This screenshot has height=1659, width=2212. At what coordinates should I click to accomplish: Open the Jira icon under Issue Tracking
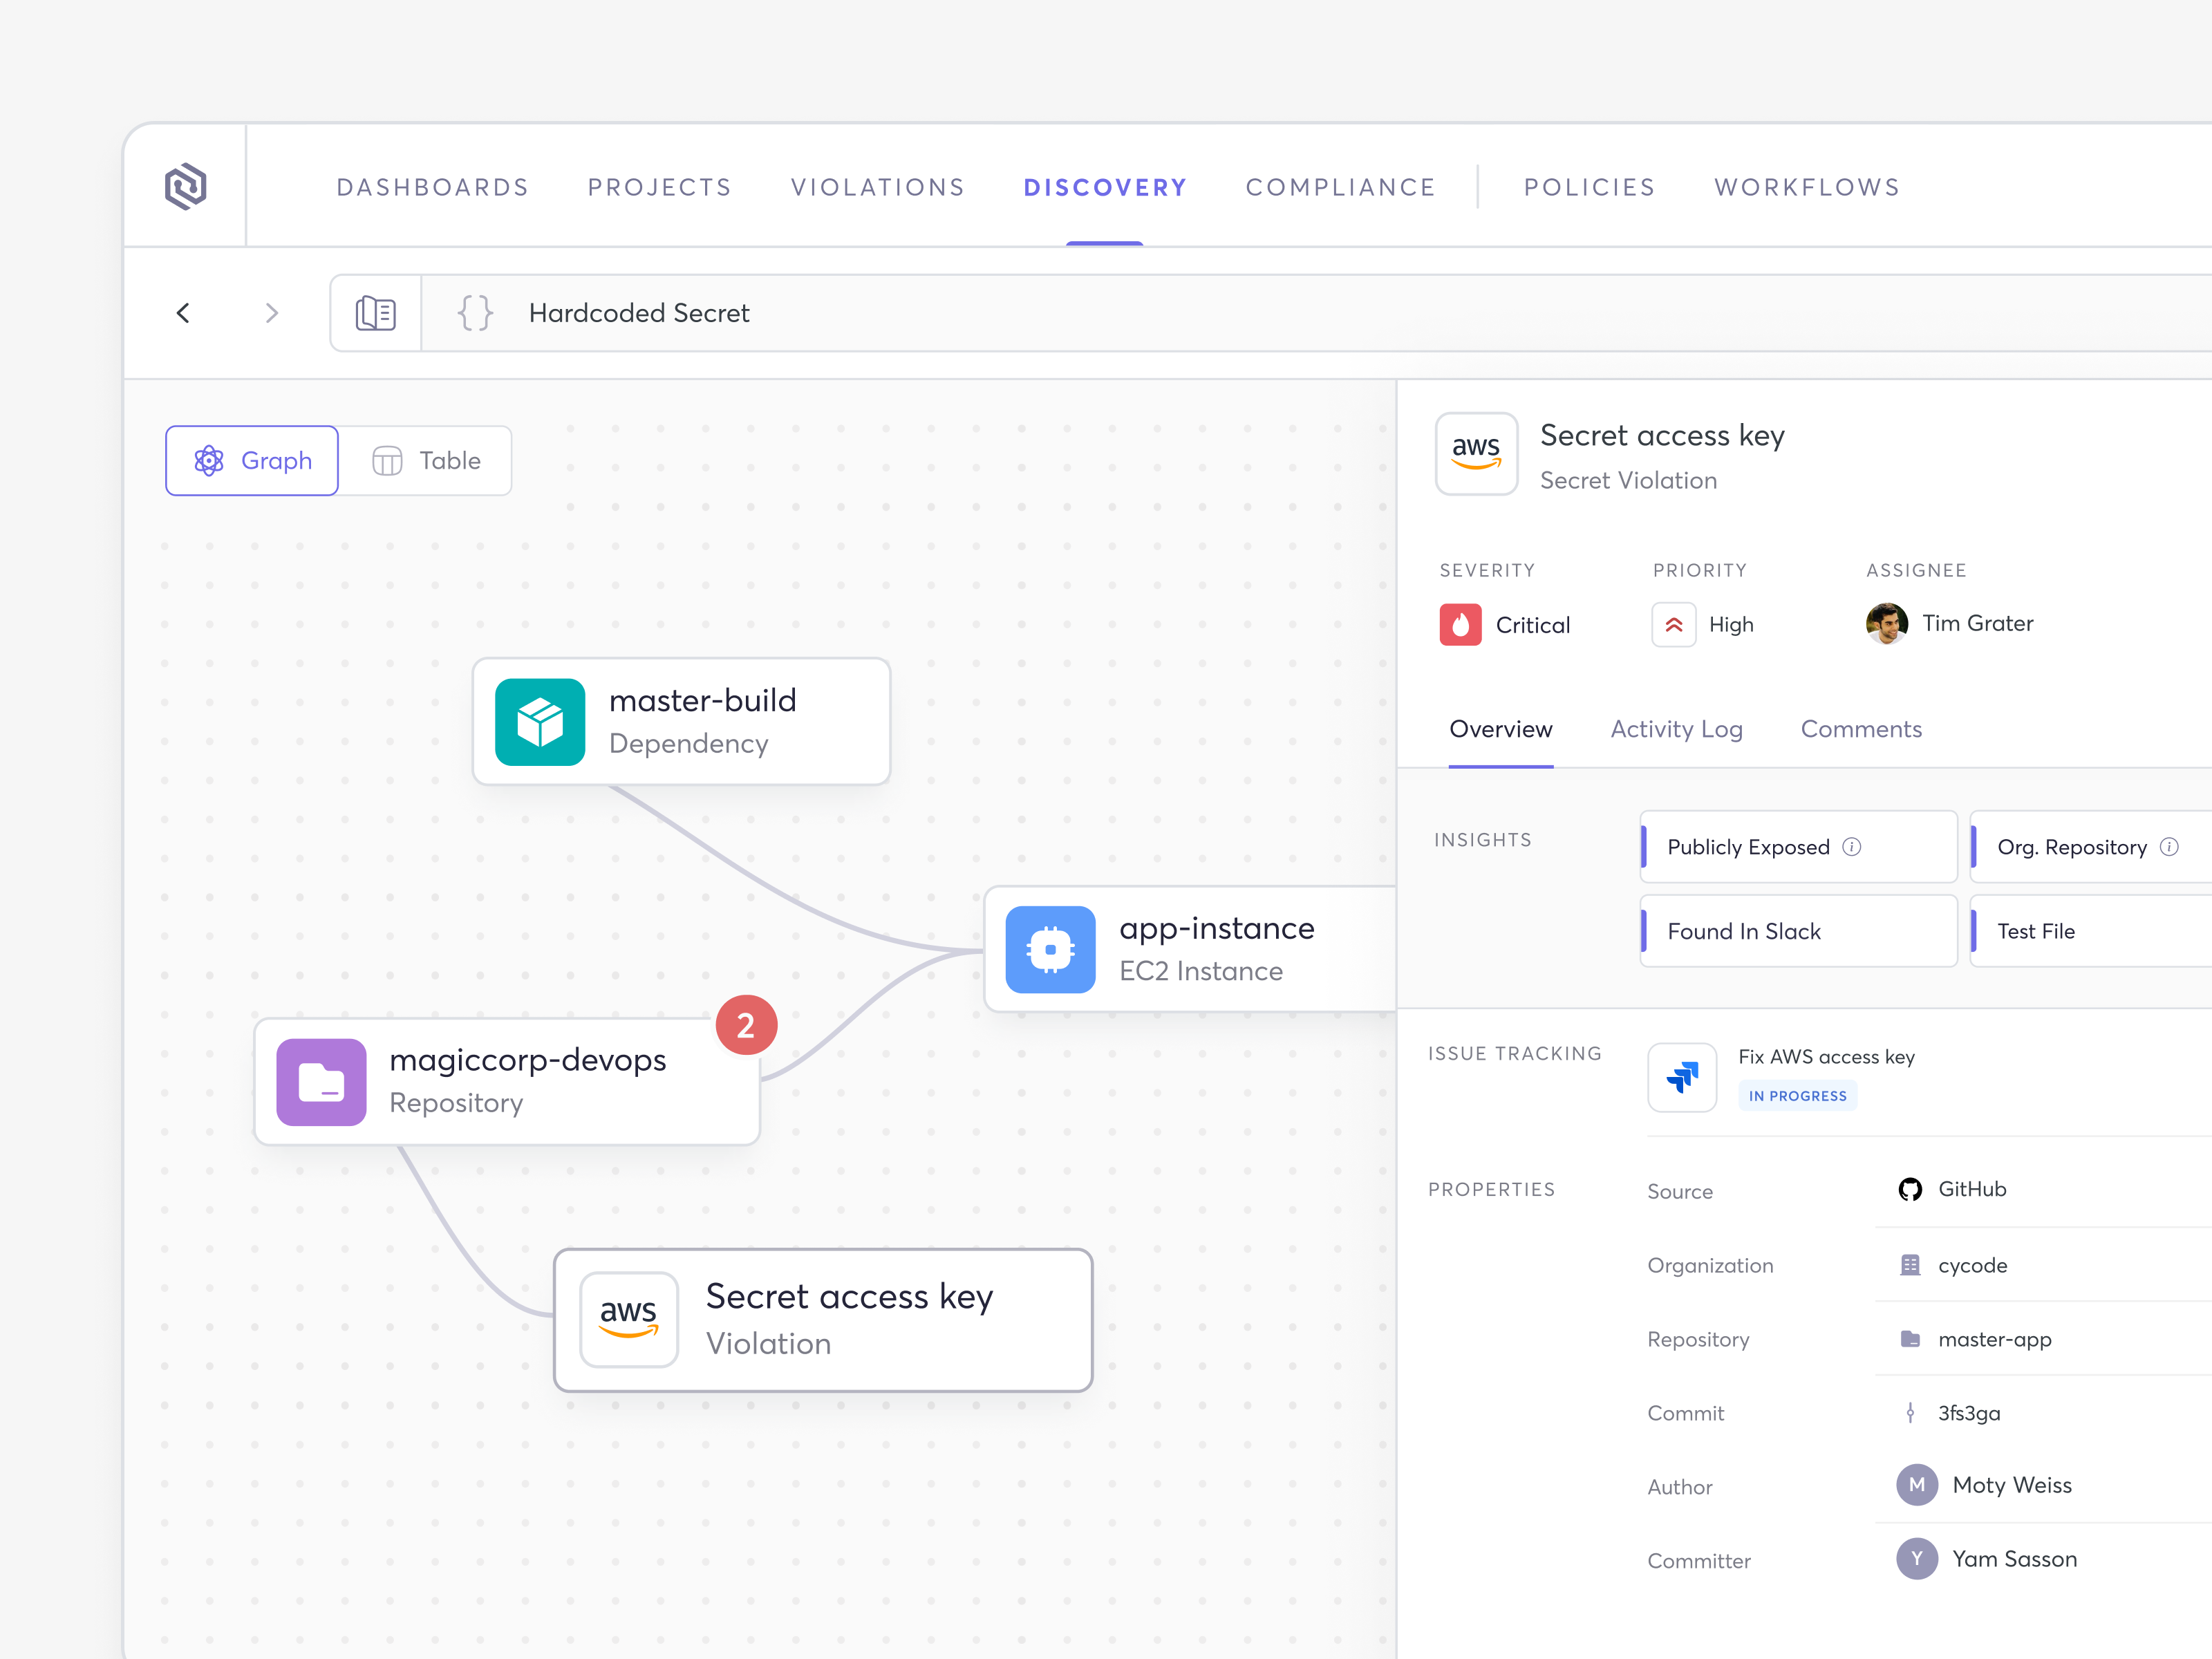click(x=1682, y=1077)
